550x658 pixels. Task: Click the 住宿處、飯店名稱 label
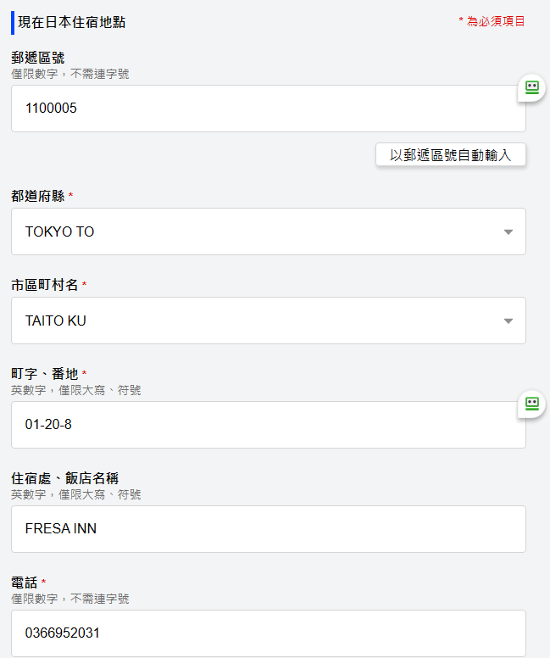(64, 478)
